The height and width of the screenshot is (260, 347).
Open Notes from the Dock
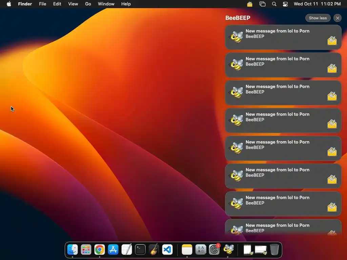pos(187,250)
